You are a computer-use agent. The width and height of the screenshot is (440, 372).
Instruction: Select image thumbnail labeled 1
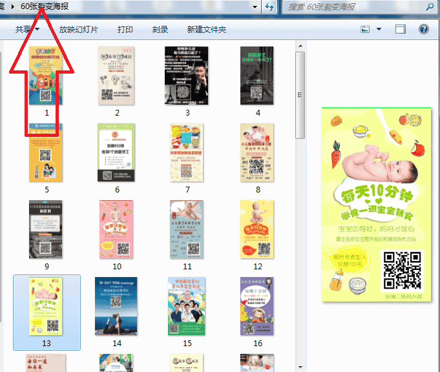(47, 76)
